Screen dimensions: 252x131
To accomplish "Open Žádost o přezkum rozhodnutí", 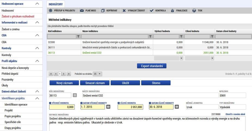I will click(x=18, y=16).
